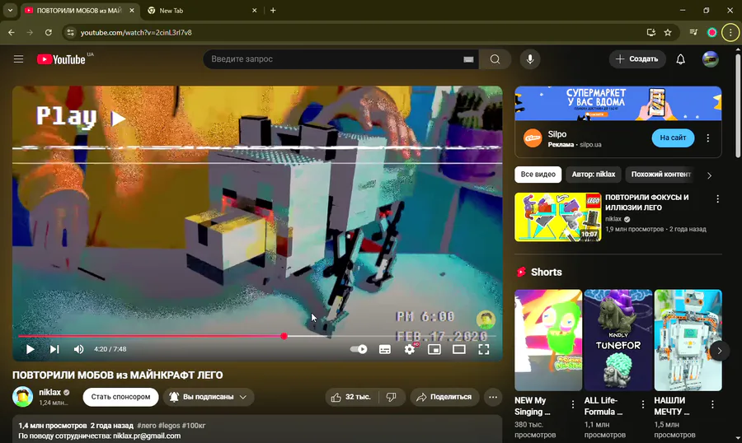Click the #legos hashtag link
This screenshot has width=742, height=443.
[169, 426]
